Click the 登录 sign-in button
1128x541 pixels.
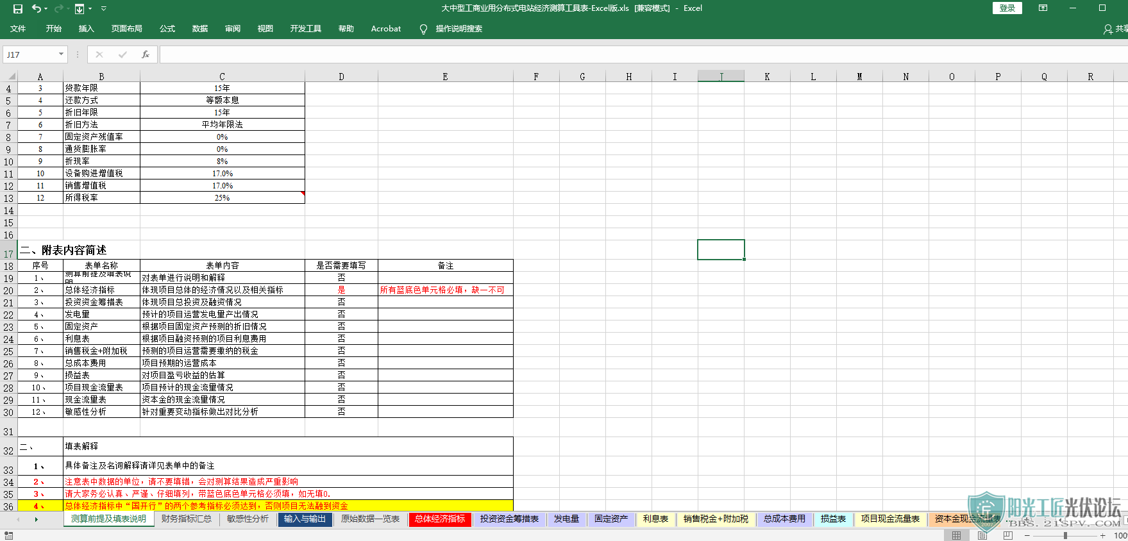[1007, 8]
